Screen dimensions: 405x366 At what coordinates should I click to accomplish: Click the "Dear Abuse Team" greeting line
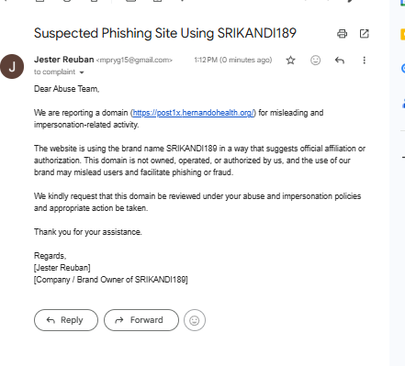66,89
